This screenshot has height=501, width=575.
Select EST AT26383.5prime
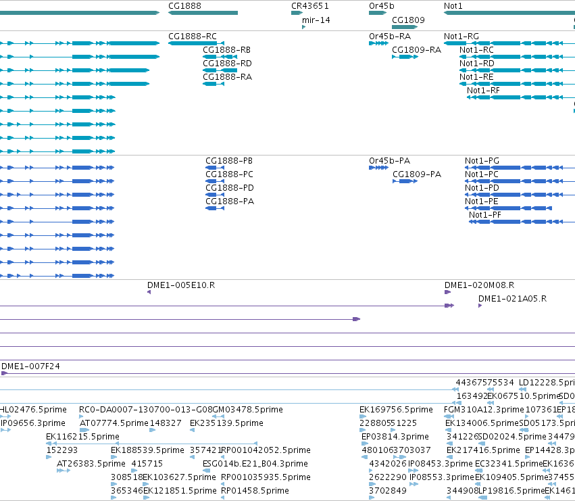pyautogui.click(x=63, y=471)
